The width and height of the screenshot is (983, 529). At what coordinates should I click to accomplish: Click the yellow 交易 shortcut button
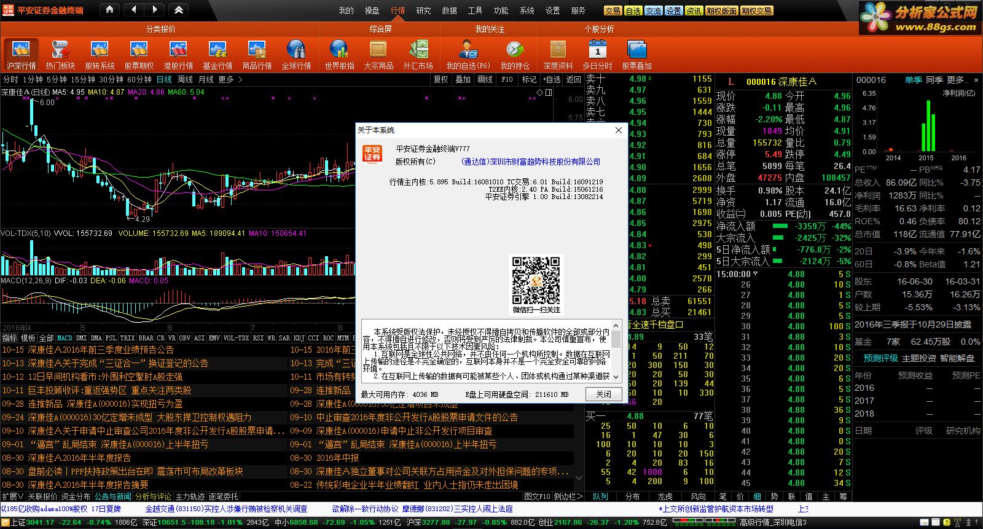pos(613,11)
